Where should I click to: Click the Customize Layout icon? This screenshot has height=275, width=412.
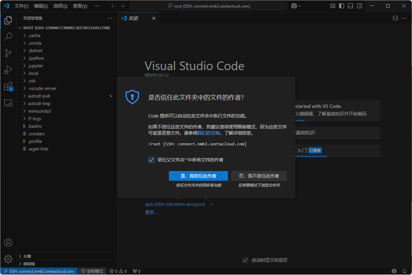tap(333, 6)
